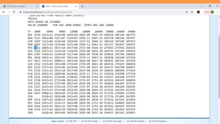Click TEMPS NEG ABV 24000 text

coord(99,25)
